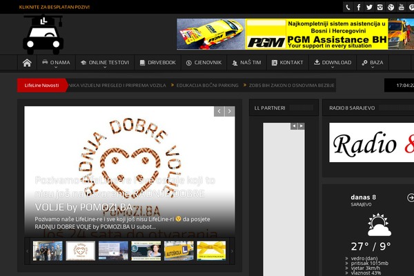Click the RADIO 8 SARAJEVO heading
Screen dimensions: 414x276
coord(352,108)
